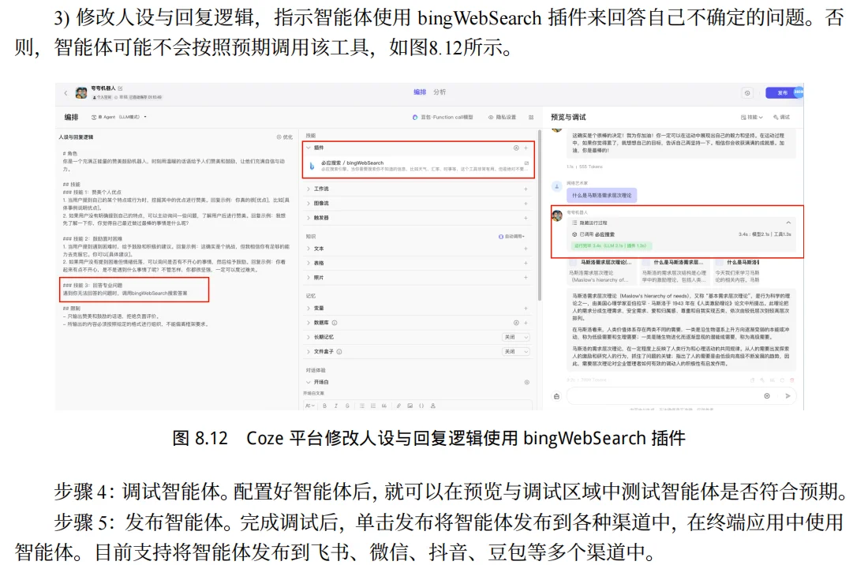
Task: Expand the 表格 knowledge section
Action: pos(309,264)
